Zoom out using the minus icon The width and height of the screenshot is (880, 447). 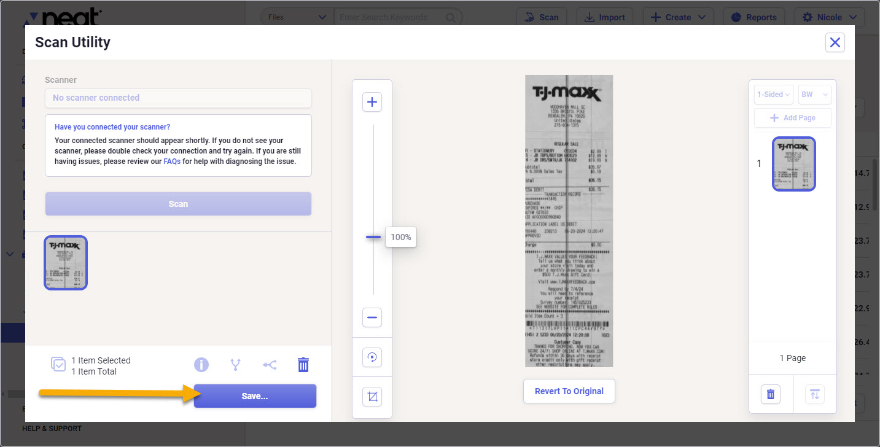(x=372, y=317)
